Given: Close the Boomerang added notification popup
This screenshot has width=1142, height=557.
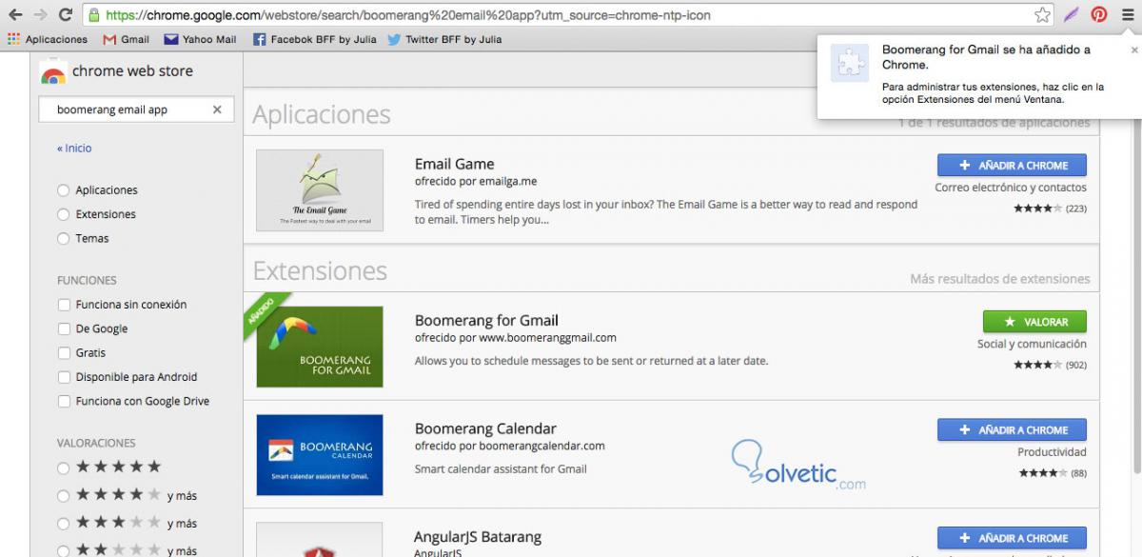Looking at the screenshot, I should pos(1133,50).
